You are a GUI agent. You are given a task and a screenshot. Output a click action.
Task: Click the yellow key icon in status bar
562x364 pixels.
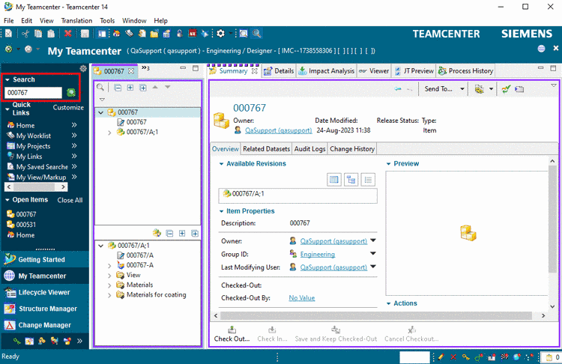click(465, 357)
